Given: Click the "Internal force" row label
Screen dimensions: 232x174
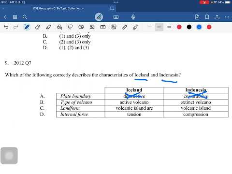Looking at the screenshot, I should click(74, 115).
